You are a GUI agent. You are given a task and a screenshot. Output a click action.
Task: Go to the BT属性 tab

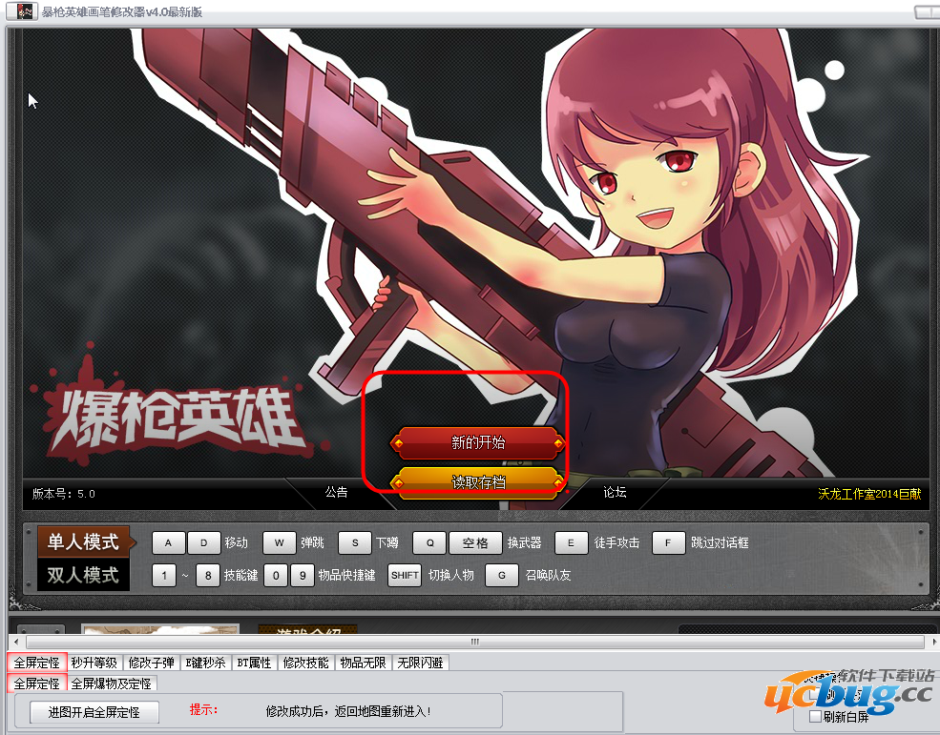click(x=255, y=663)
